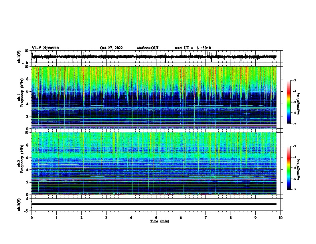This screenshot has height=244, width=316.
Task: Click time axis tick label "9"
Action: tap(255, 218)
